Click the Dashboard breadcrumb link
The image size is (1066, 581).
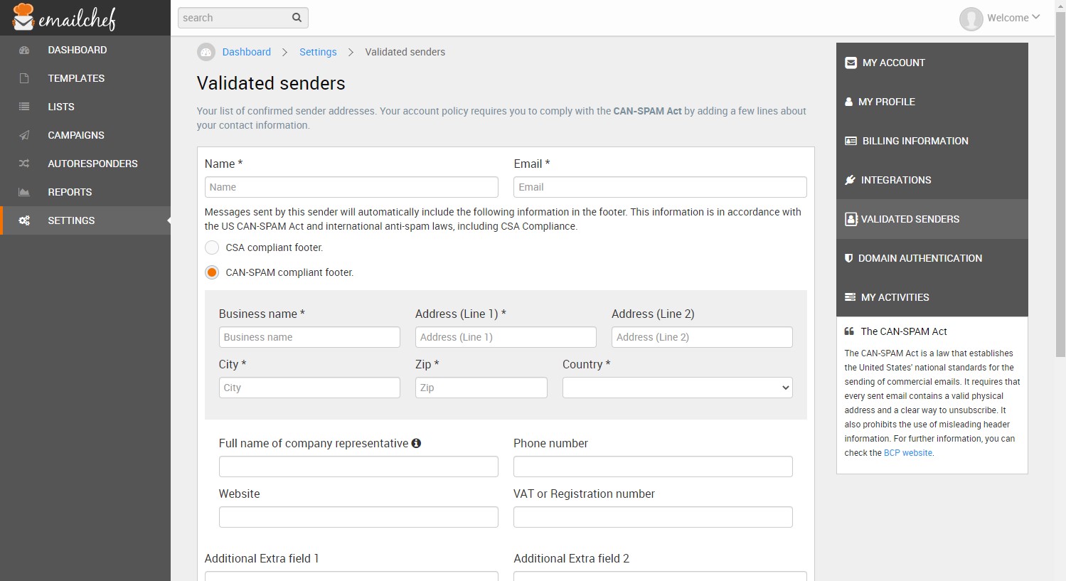[246, 52]
